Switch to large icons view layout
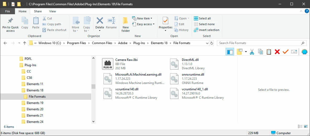 (x=306, y=127)
